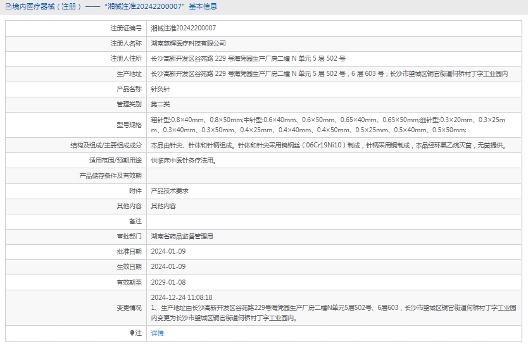The image size is (528, 346).
Task: Click management category value 第二类
Action: point(160,104)
